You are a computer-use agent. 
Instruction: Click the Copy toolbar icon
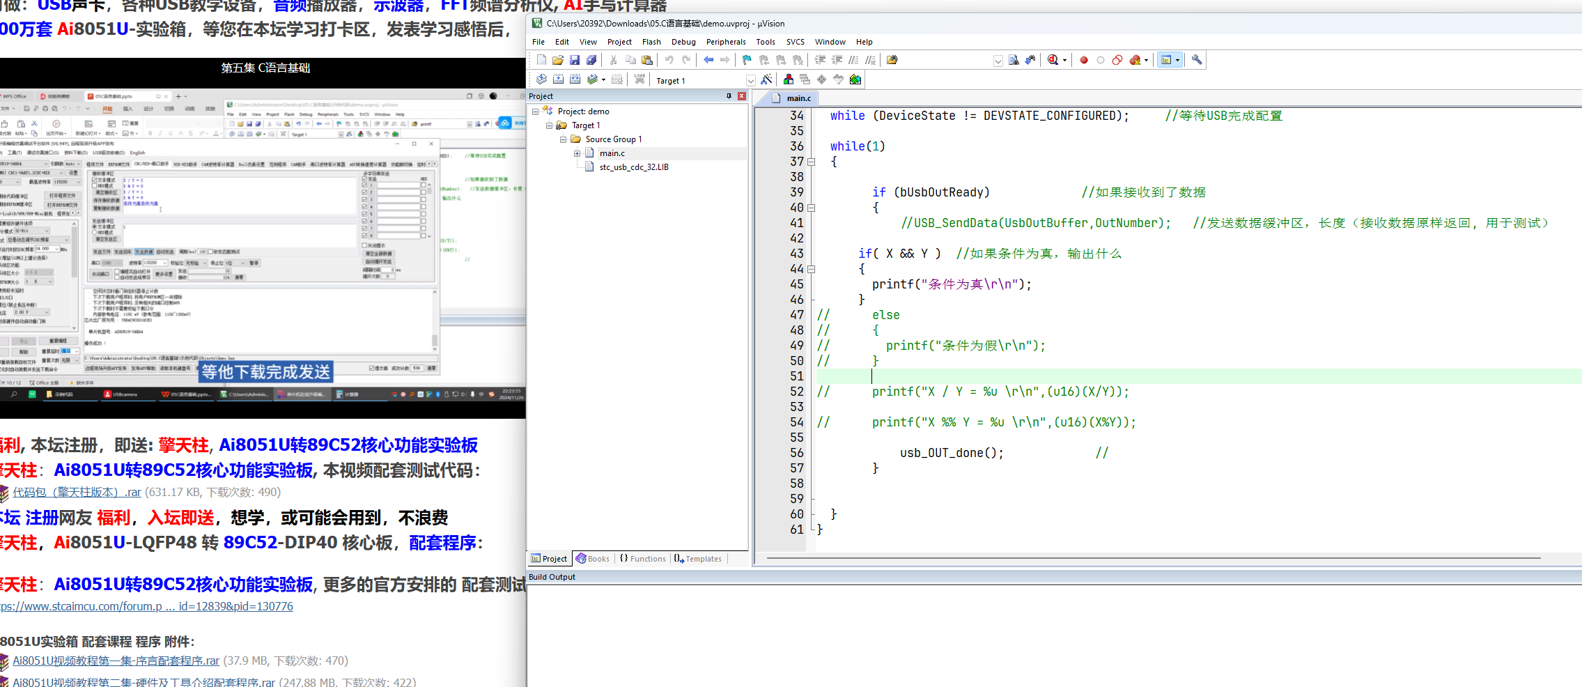[x=630, y=60]
